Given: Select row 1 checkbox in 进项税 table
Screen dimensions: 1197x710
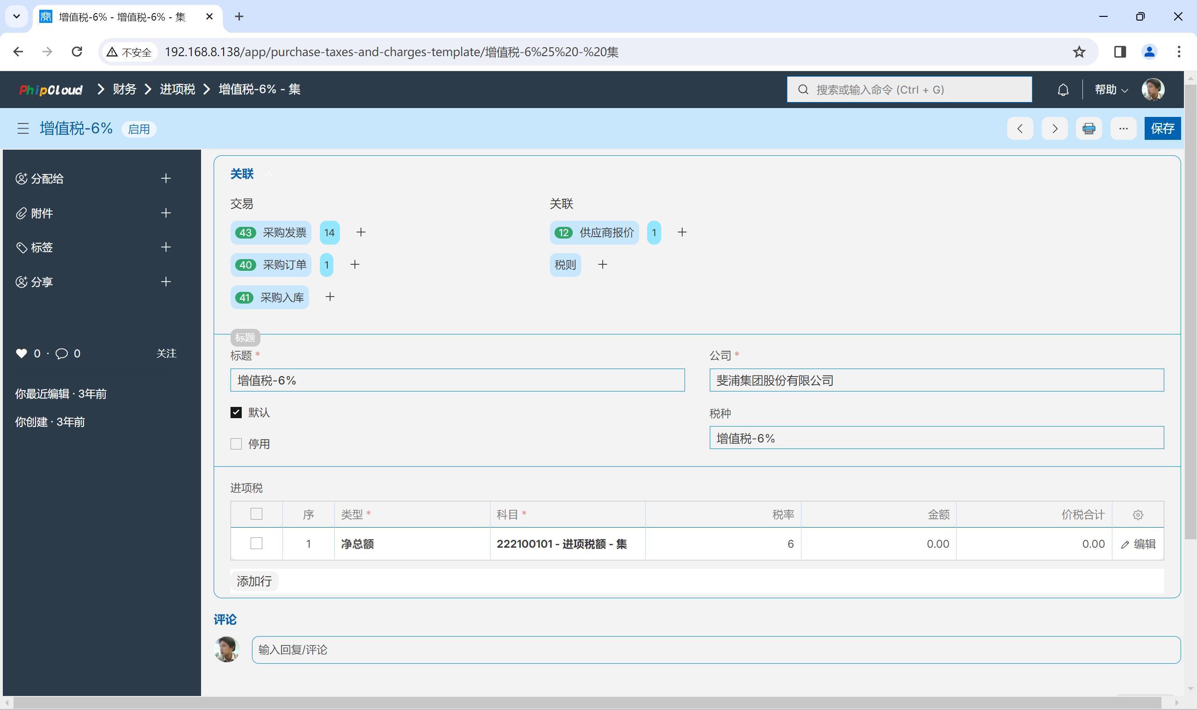Looking at the screenshot, I should click(x=256, y=543).
